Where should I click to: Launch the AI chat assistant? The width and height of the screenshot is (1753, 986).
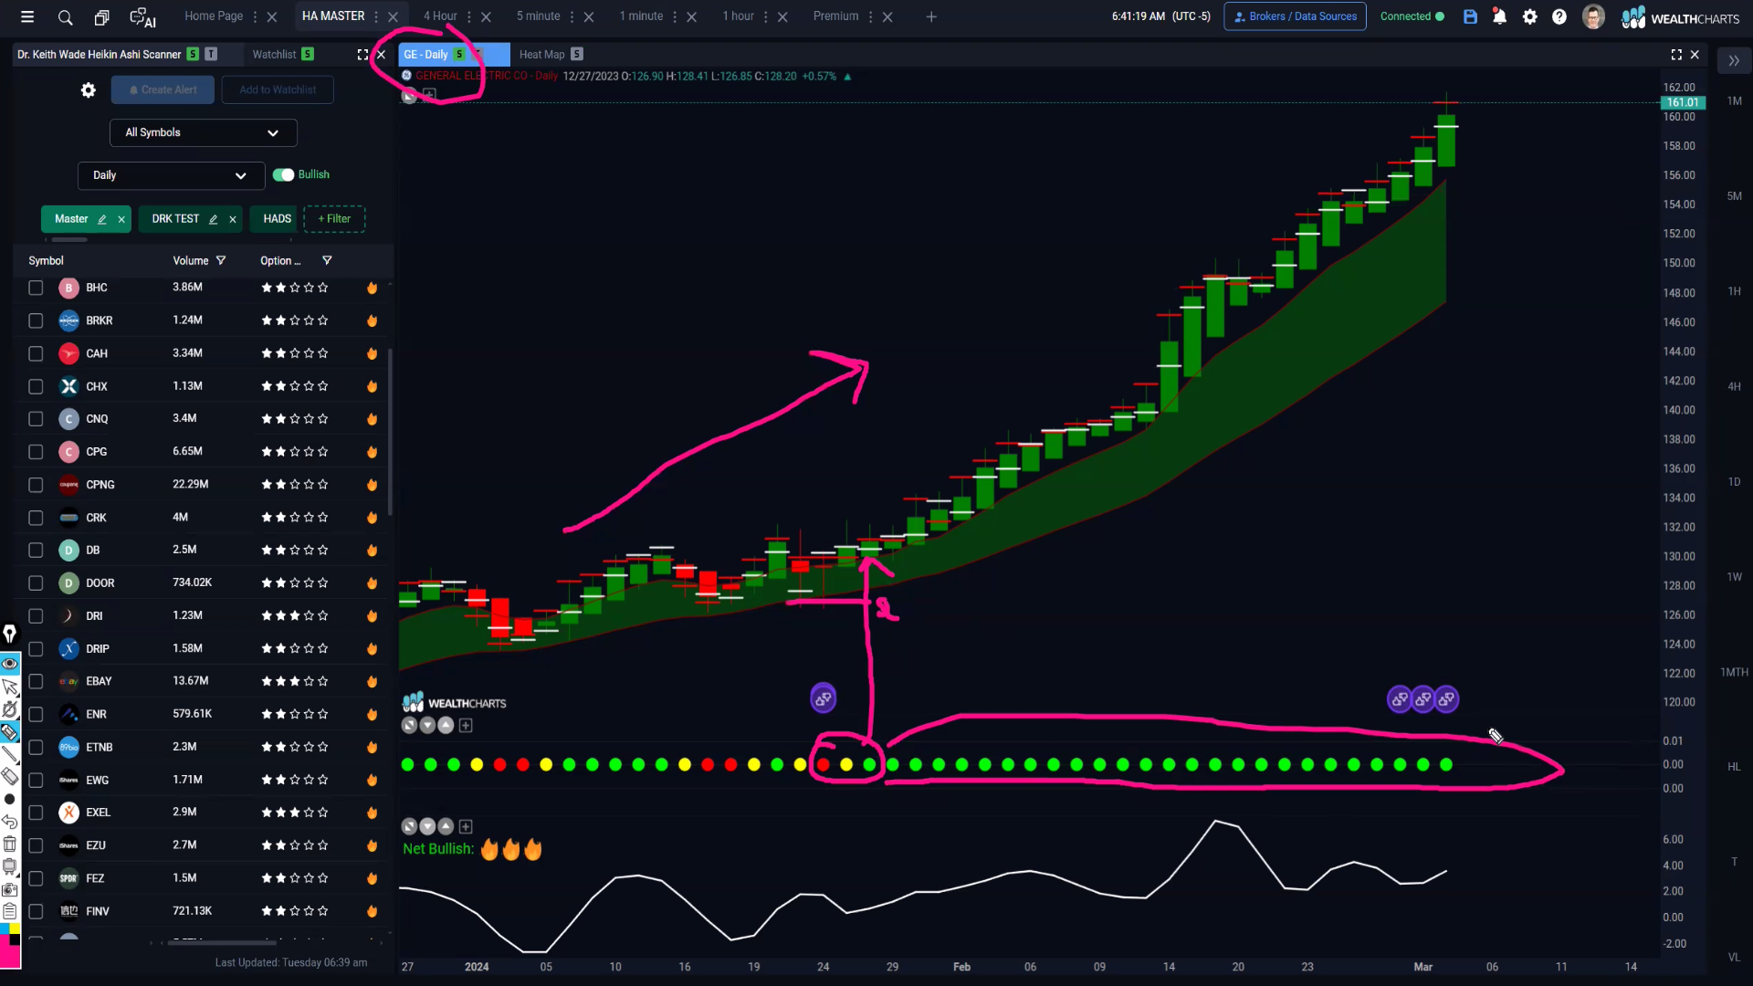coord(143,16)
